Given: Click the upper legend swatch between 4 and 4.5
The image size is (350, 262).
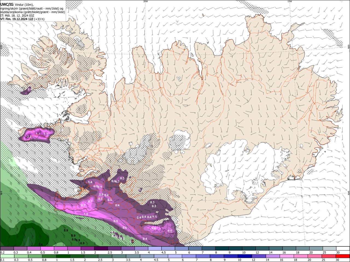Looking at the screenshot, I should tap(155, 249).
